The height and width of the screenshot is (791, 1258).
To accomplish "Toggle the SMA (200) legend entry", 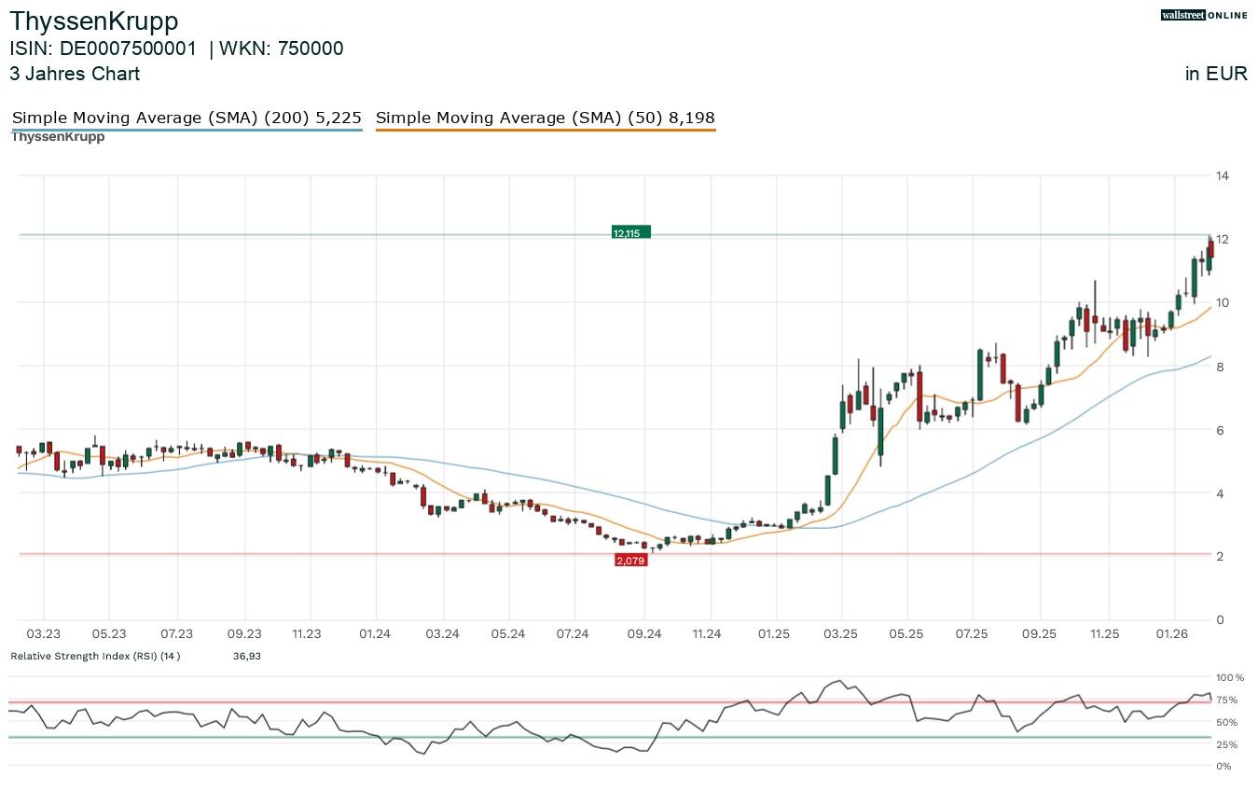I will [187, 118].
